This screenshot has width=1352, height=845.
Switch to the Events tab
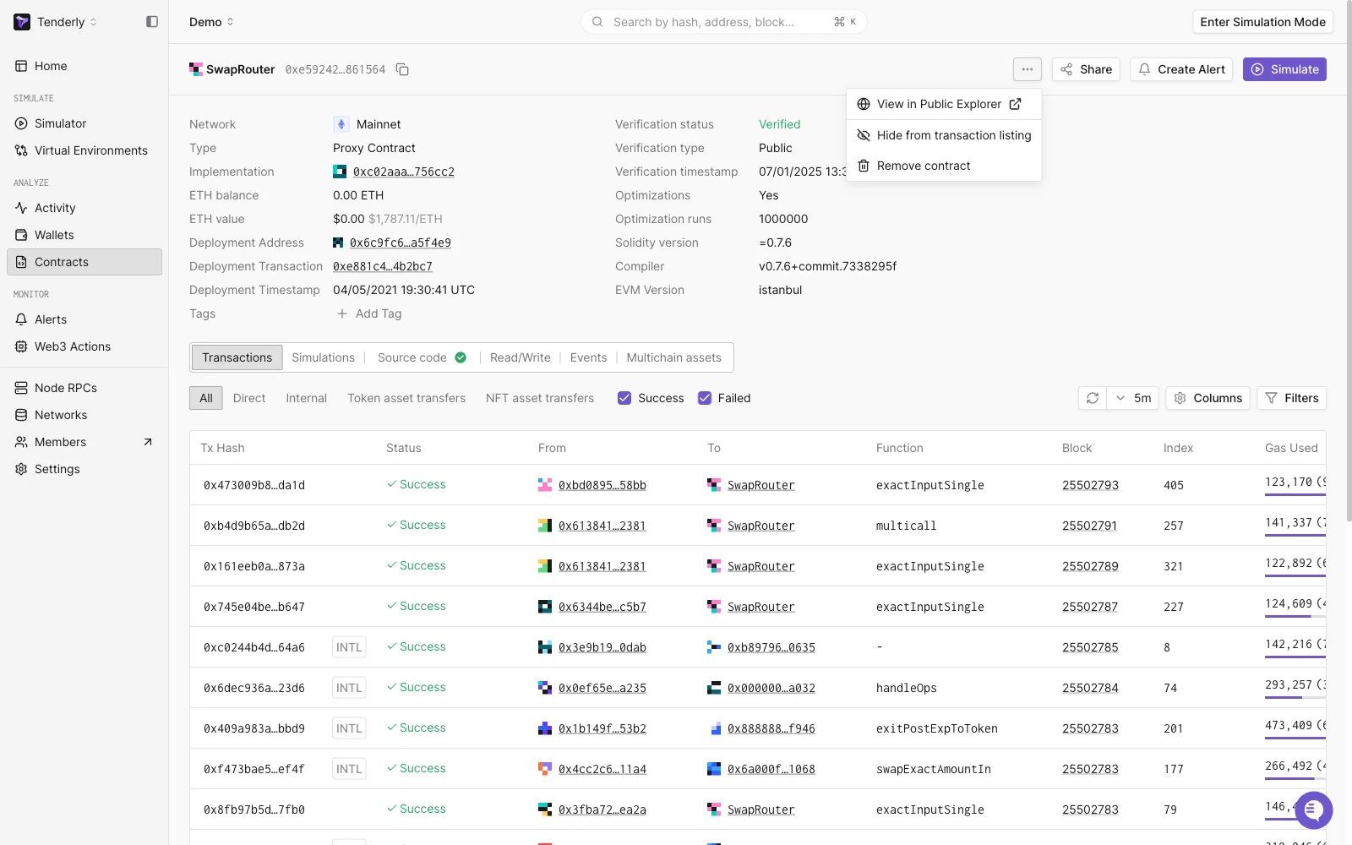(588, 357)
